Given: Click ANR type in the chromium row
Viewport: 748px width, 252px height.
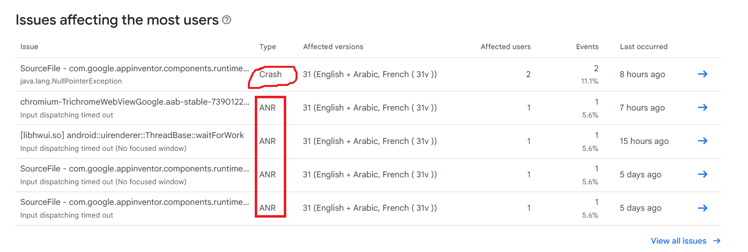Looking at the screenshot, I should (268, 108).
